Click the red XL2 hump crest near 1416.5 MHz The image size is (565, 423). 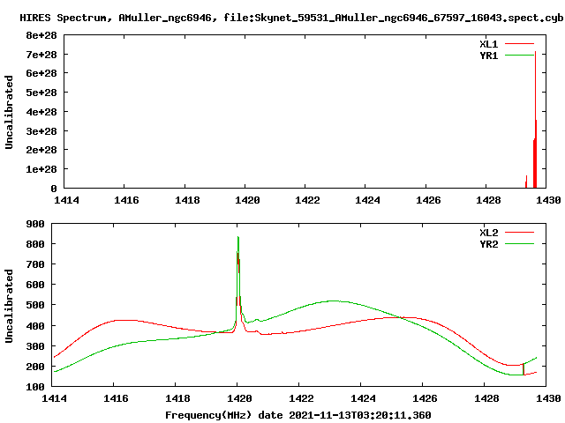[125, 320]
